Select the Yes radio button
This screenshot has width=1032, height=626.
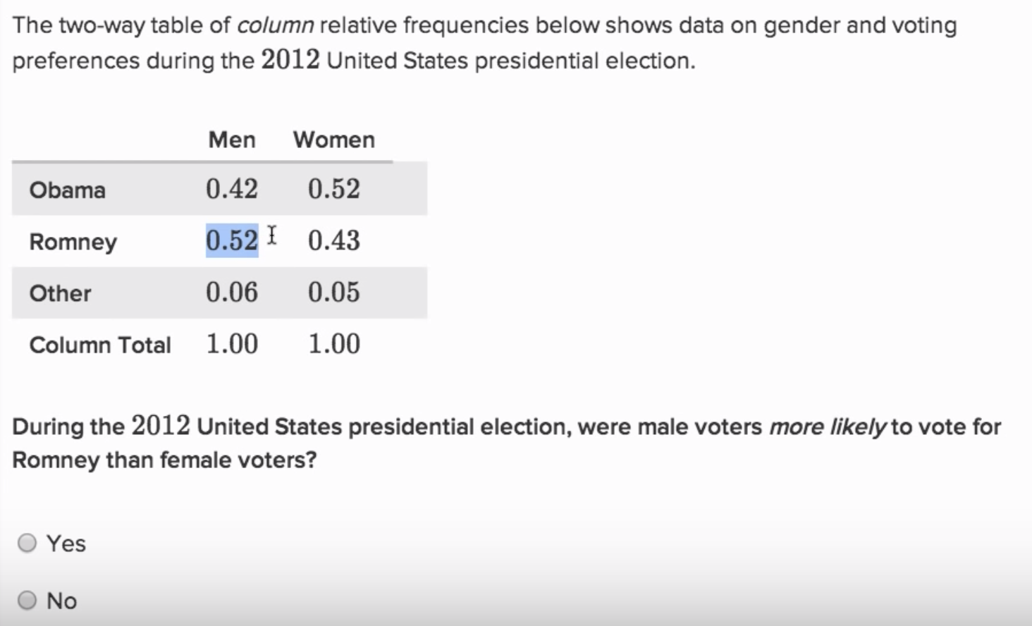27,543
